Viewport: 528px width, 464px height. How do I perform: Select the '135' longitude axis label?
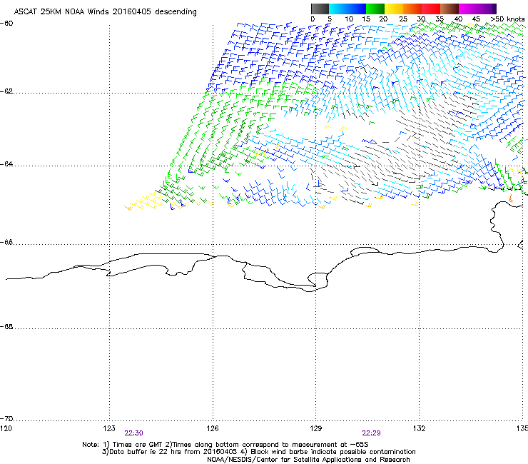point(522,428)
